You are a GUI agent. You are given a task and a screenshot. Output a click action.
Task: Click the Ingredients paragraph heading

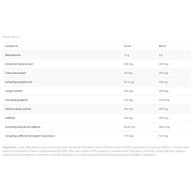click(x=10, y=147)
